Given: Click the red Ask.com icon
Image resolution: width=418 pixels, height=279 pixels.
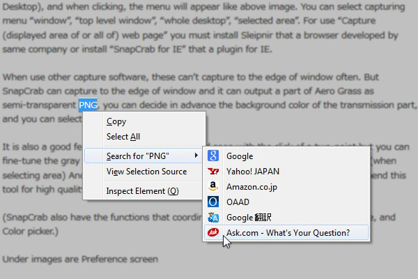Looking at the screenshot, I should (213, 232).
